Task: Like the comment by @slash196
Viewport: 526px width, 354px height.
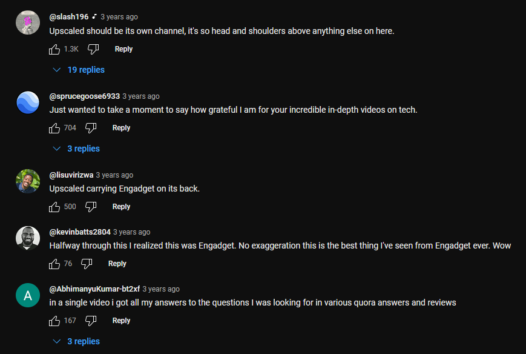Action: 54,49
